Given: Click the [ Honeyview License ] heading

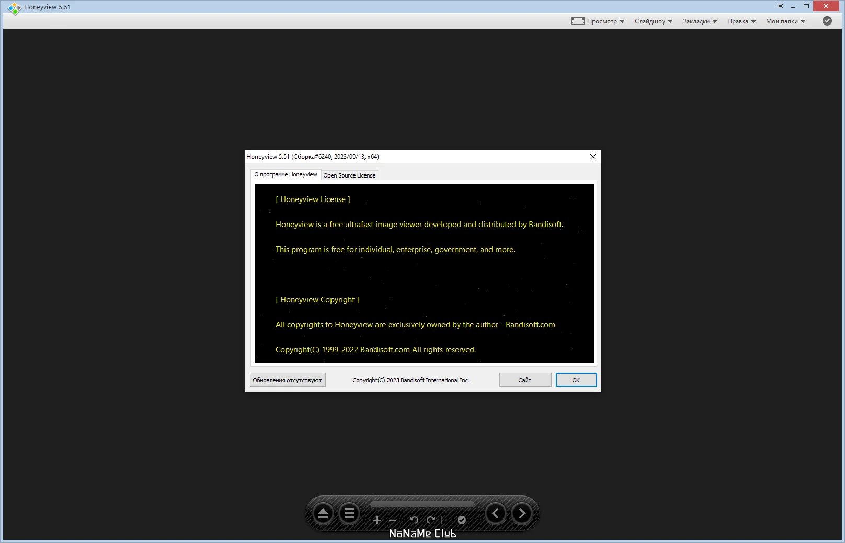Looking at the screenshot, I should [313, 199].
